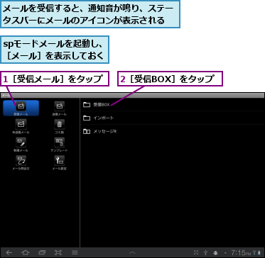Open the 受信BOX folder
Image resolution: width=265 pixels, height=258 pixels.
coord(173,105)
